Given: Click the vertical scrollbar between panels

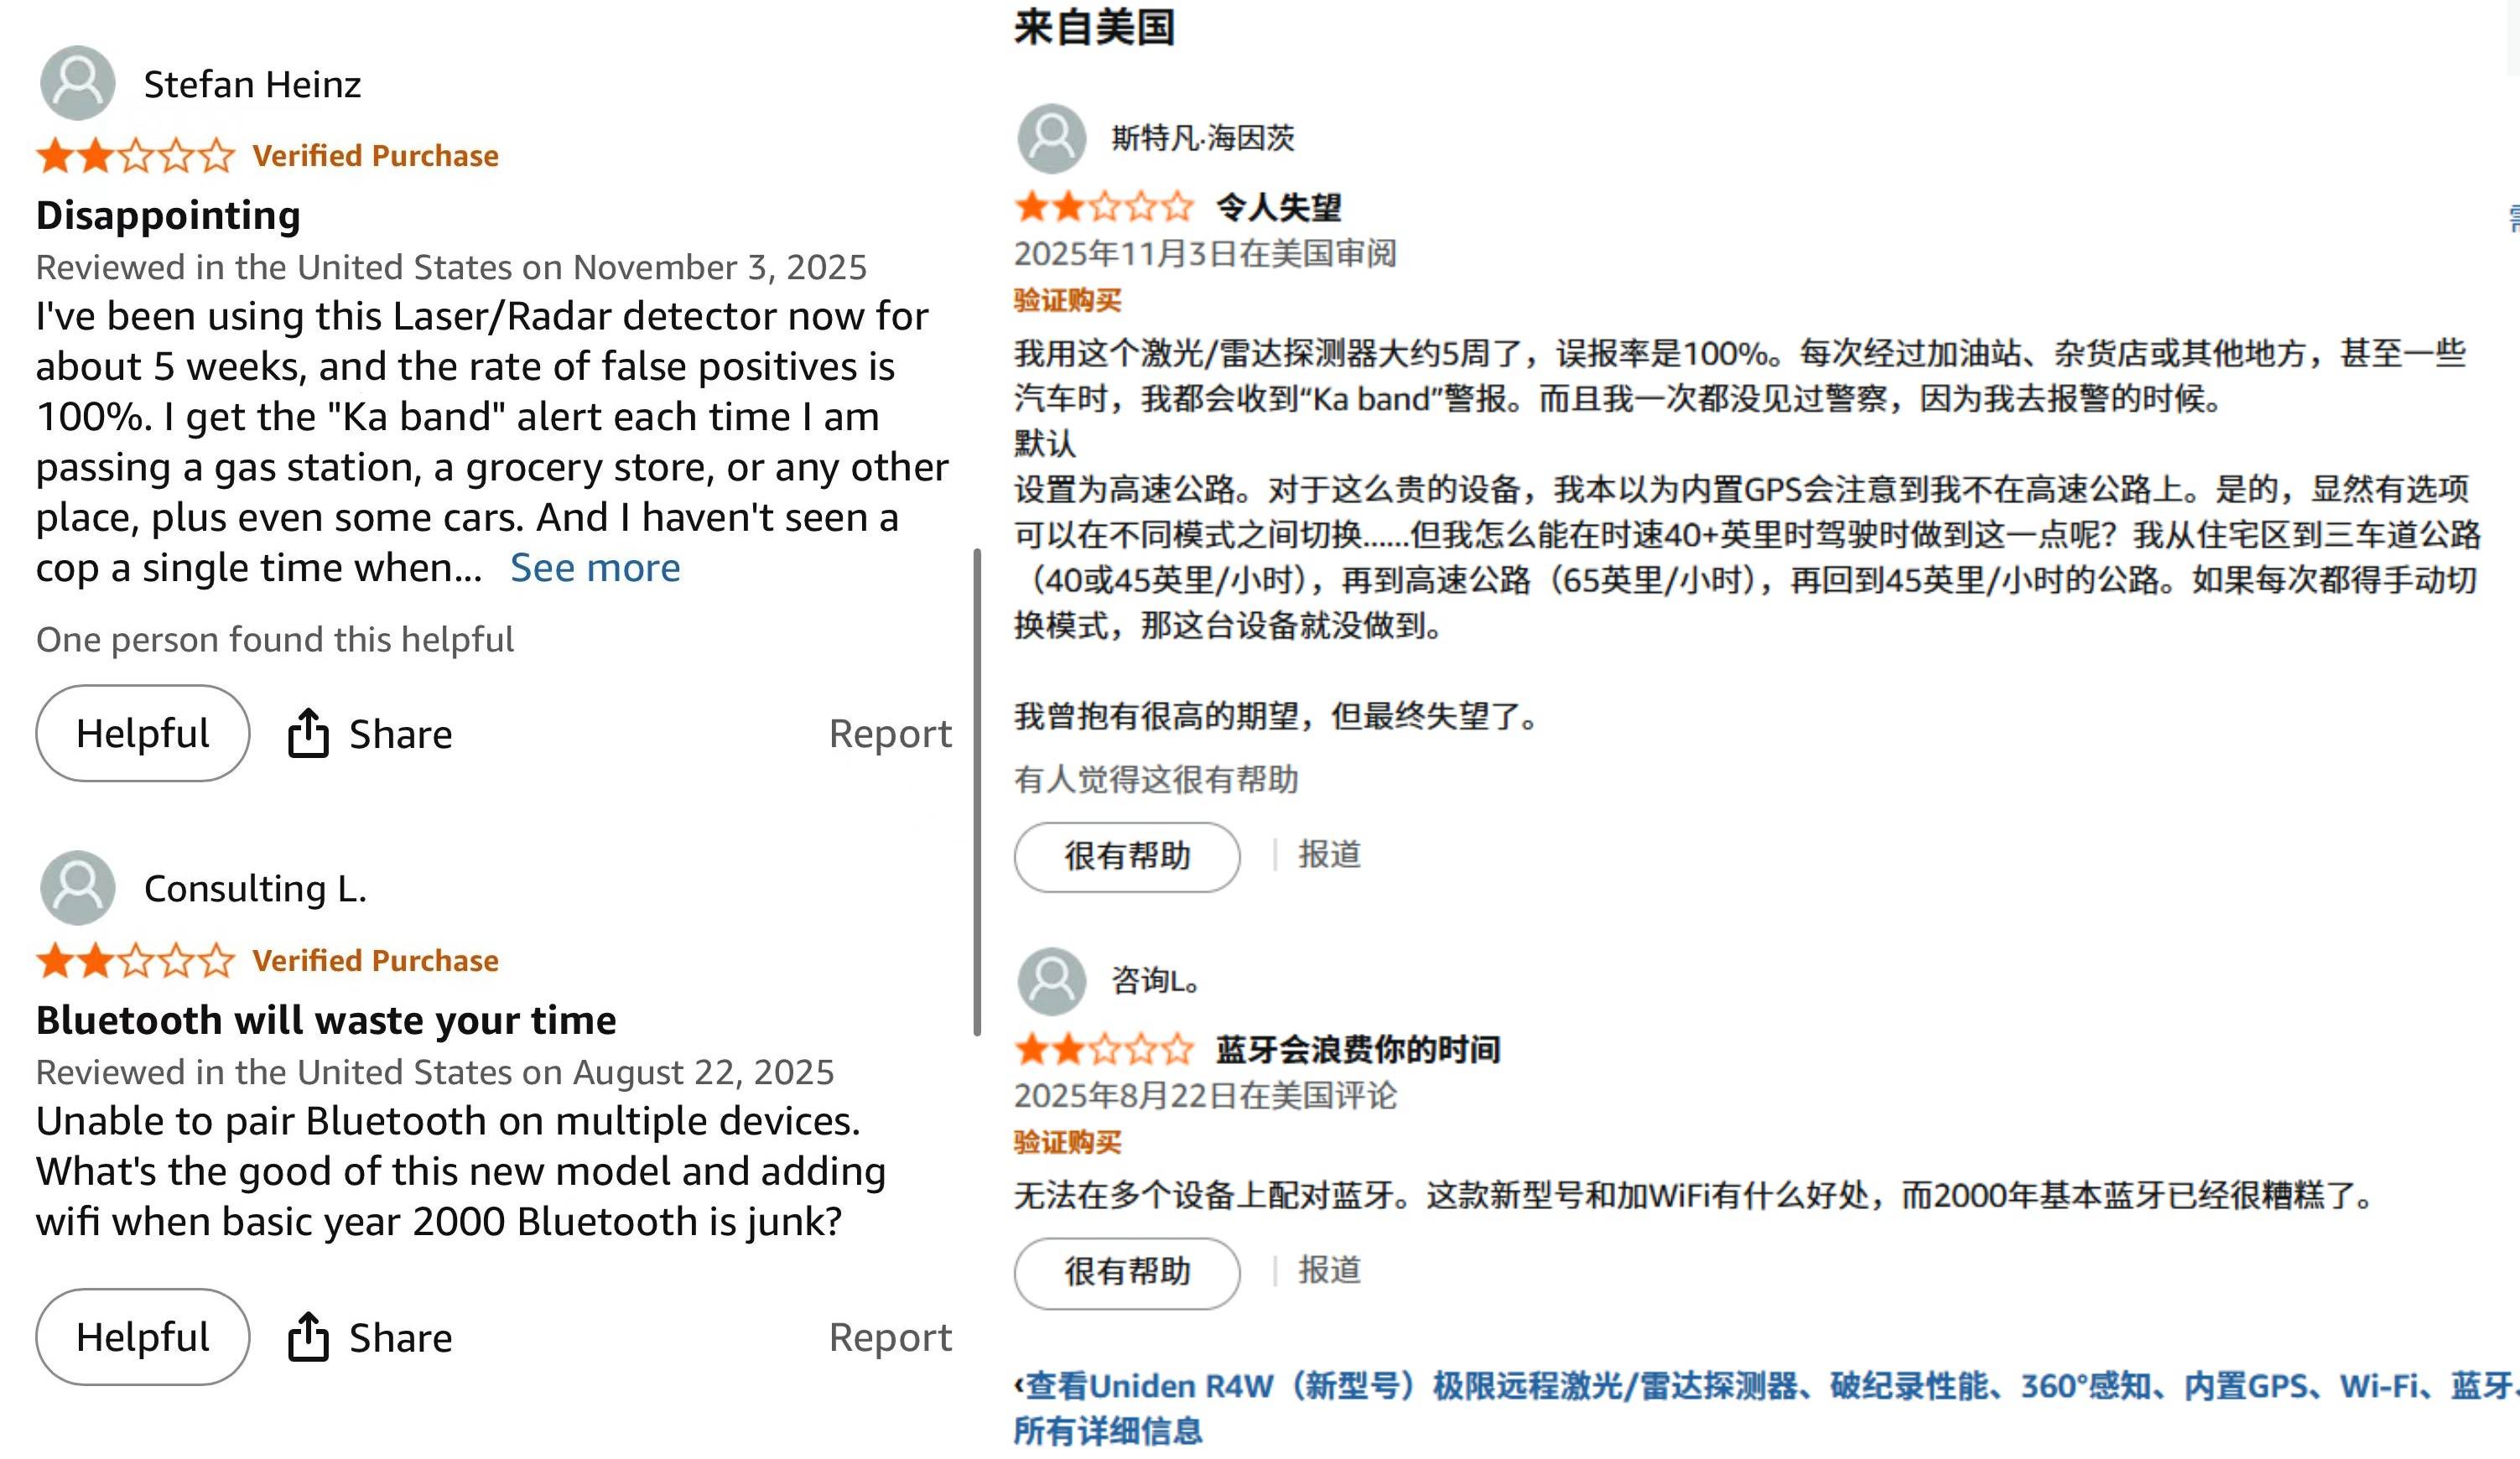Looking at the screenshot, I should click(x=977, y=790).
